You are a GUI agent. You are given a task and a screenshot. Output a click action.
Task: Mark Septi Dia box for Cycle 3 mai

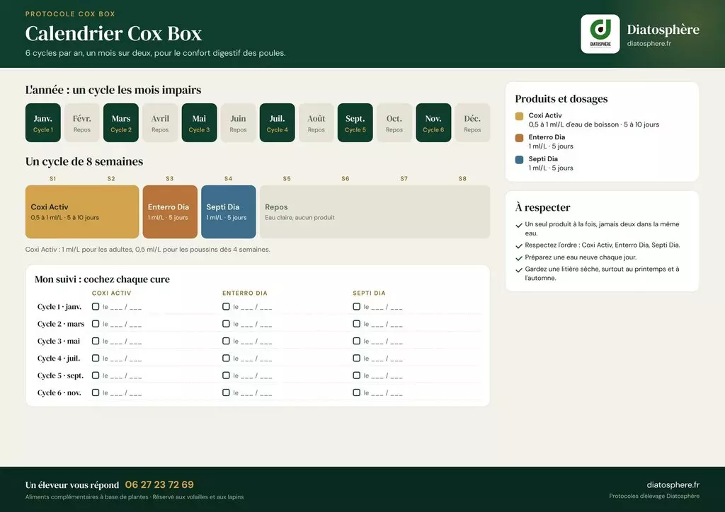(357, 341)
